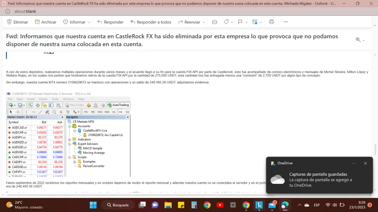
Task: Click the site information icon beside about:blank
Action: pyautogui.click(x=7, y=11)
